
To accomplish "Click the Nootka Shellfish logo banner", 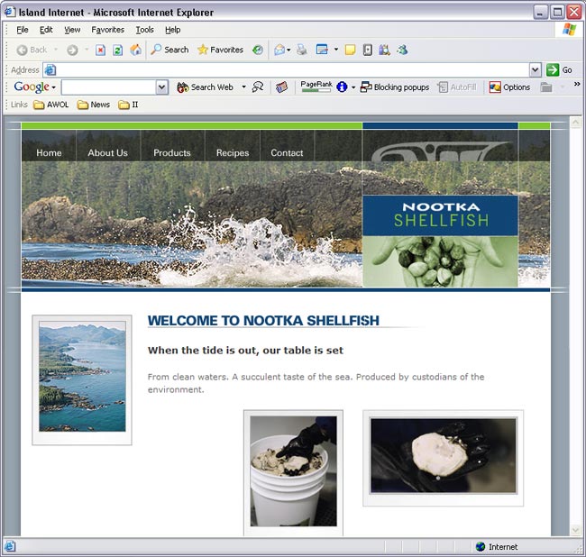I will point(440,215).
